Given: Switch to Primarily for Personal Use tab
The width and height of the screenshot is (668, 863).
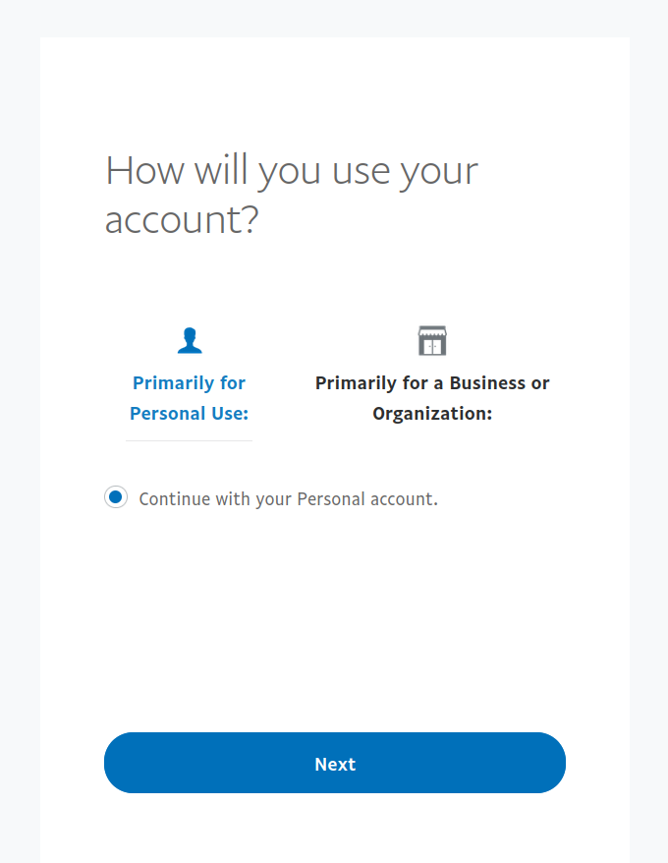Looking at the screenshot, I should coord(189,397).
